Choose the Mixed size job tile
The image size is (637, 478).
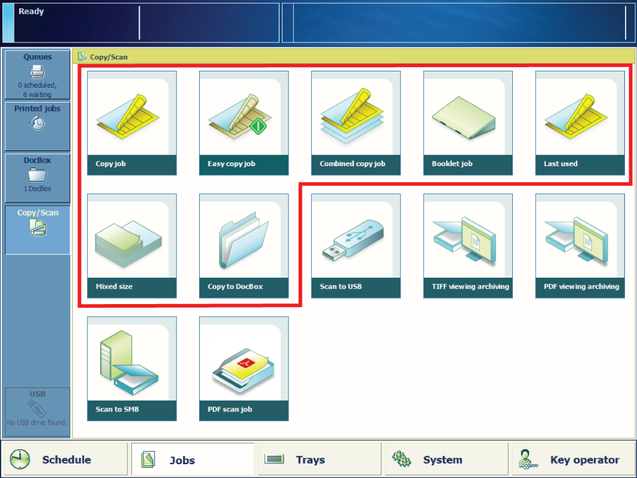coord(131,246)
